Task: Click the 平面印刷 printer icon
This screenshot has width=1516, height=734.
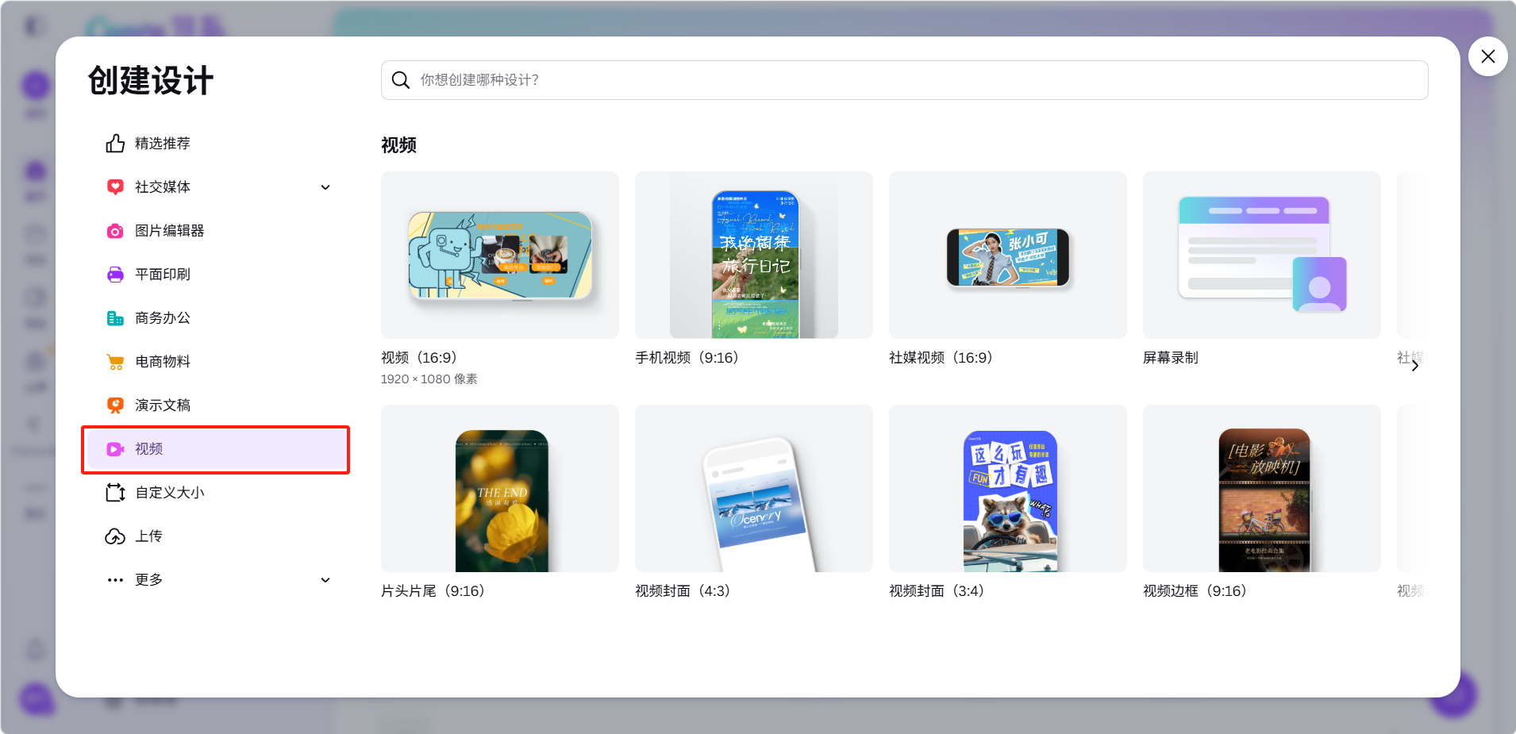Action: (x=115, y=275)
